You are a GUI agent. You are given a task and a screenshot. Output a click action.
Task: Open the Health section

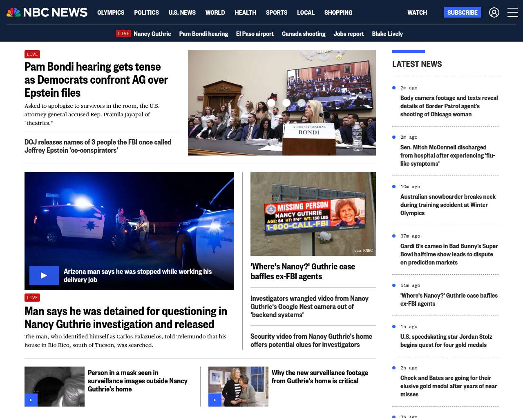click(x=245, y=13)
